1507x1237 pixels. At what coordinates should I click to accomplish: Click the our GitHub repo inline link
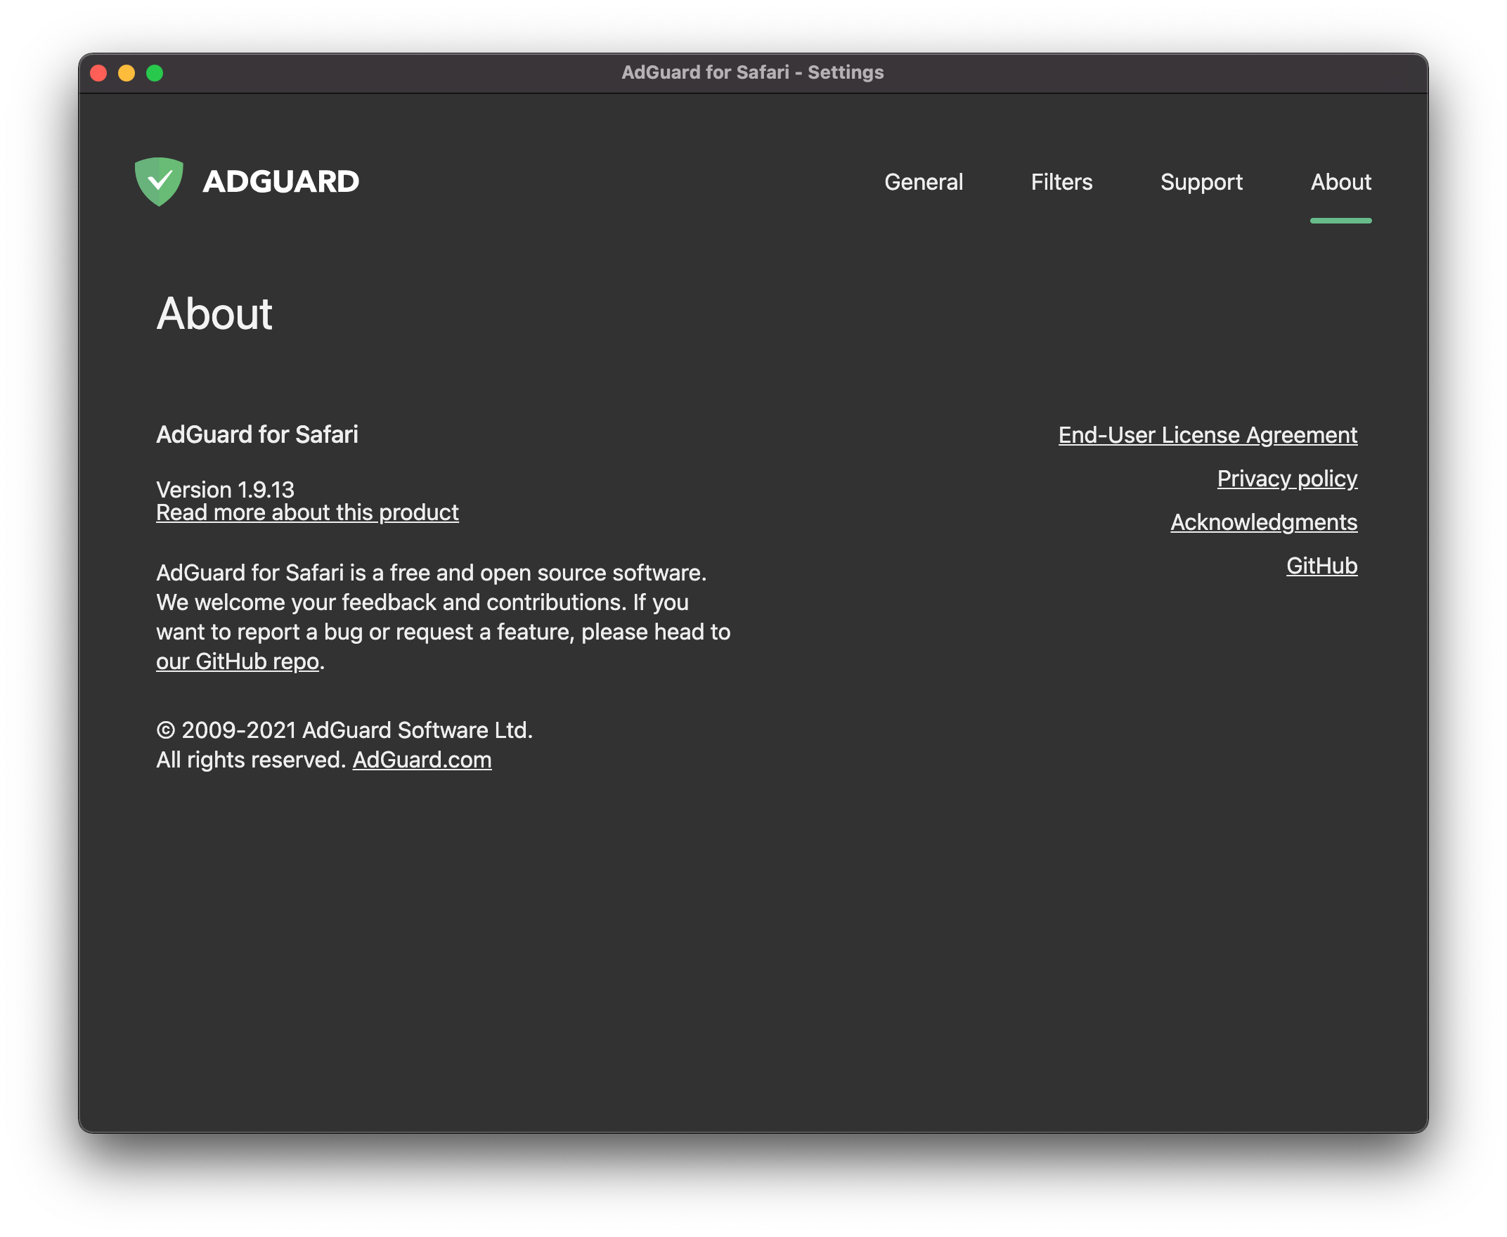[x=238, y=661]
